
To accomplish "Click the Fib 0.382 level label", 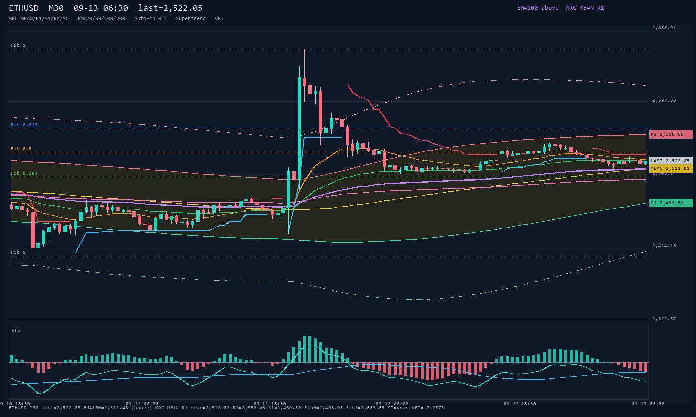I will (x=24, y=173).
